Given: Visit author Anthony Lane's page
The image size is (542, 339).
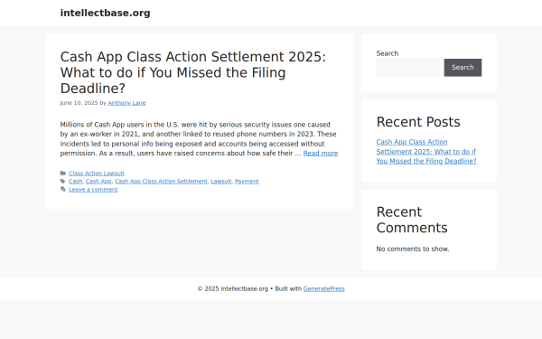Looking at the screenshot, I should tap(126, 103).
